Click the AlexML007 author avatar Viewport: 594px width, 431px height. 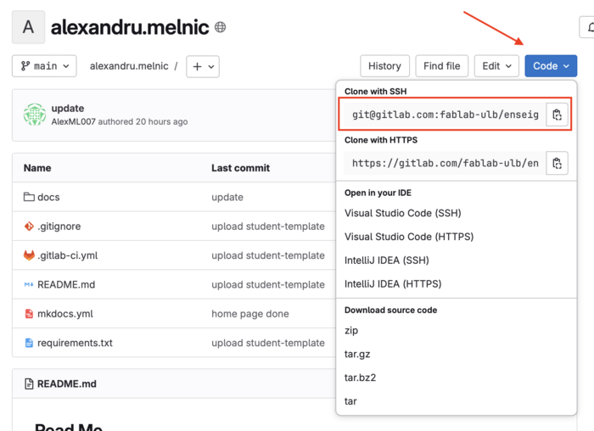click(x=35, y=115)
